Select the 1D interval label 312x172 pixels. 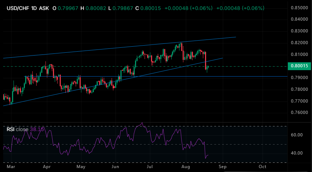(x=34, y=8)
